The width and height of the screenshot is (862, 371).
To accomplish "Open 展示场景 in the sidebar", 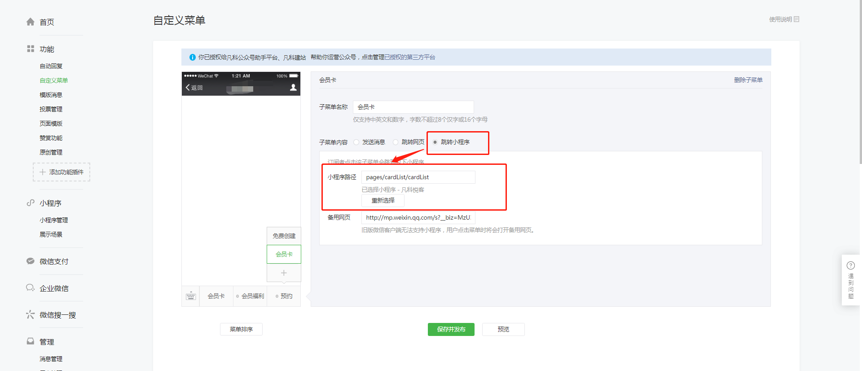I will (x=51, y=234).
